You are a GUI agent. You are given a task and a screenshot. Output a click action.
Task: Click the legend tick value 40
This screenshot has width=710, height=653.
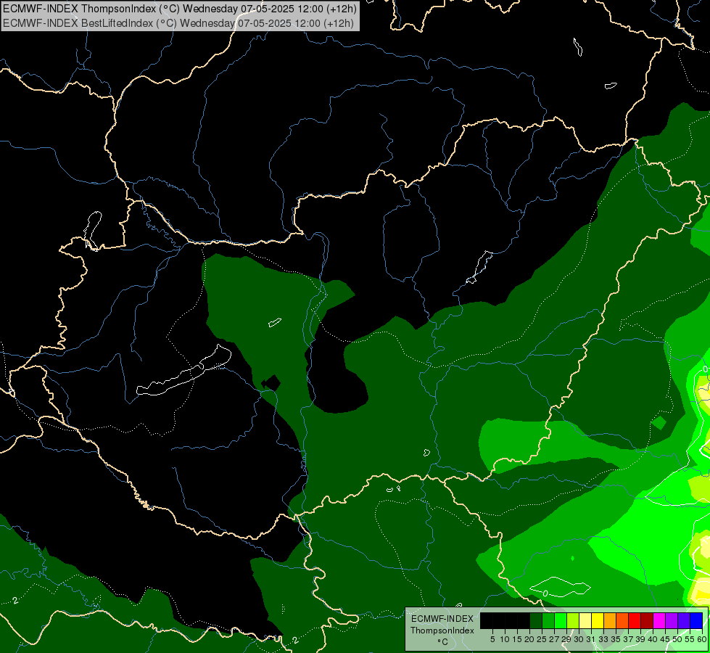(x=653, y=639)
